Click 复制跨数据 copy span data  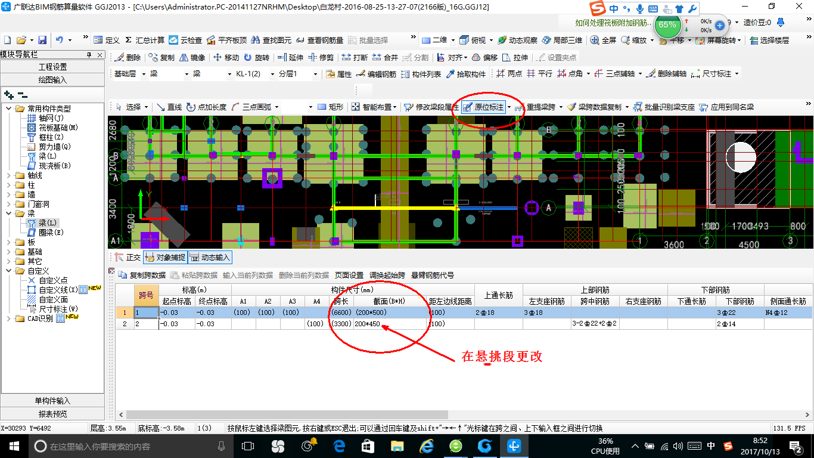coord(142,275)
